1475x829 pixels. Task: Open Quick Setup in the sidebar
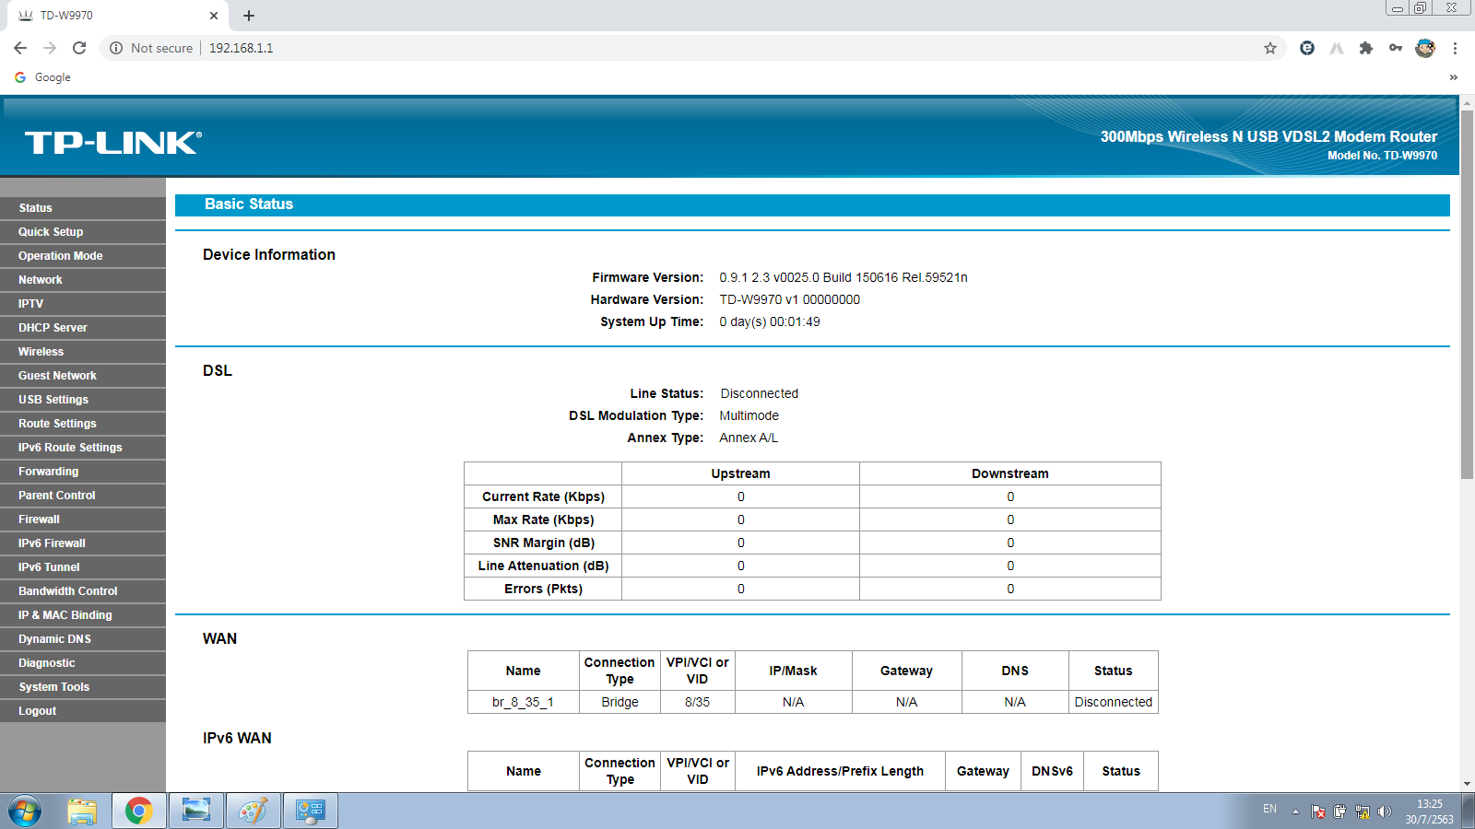(x=83, y=232)
